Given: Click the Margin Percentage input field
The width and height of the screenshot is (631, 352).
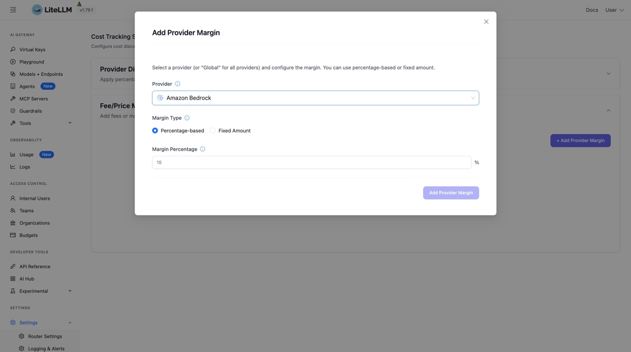Looking at the screenshot, I should tap(312, 163).
